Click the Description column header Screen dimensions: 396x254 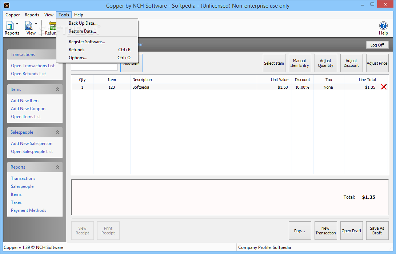coord(193,80)
